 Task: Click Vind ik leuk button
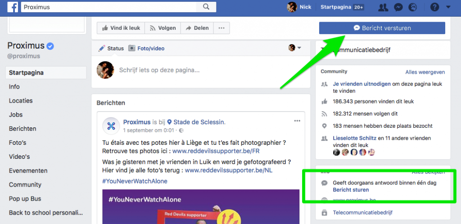pos(121,28)
